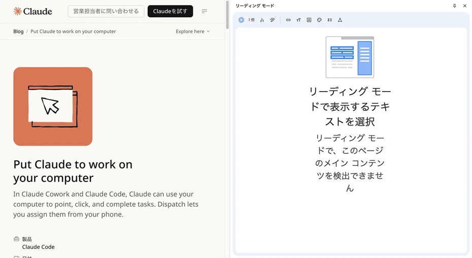Viewport: 472px width, 258px height.
Task: Click the article heading 'Put Claude to work on your computer'
Action: coord(73,171)
